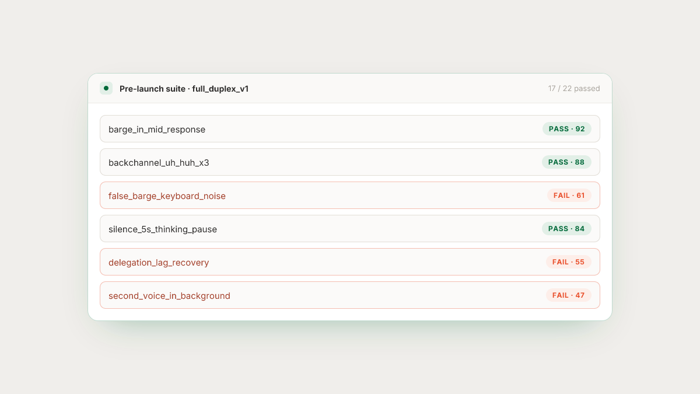Click the silence_5s_thinking_pause name text
The image size is (700, 394).
(x=163, y=229)
